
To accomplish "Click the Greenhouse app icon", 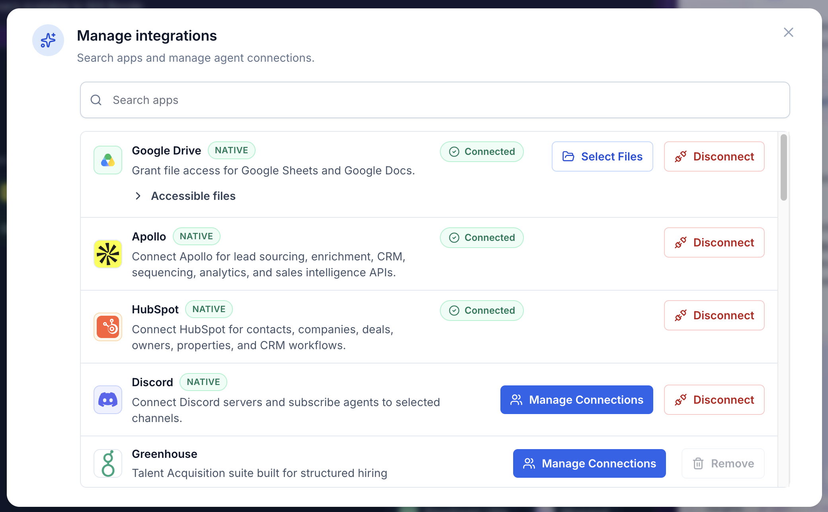I will click(x=108, y=463).
